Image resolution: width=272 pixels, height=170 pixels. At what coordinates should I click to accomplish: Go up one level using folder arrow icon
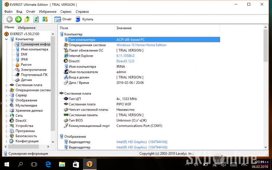(27, 19)
